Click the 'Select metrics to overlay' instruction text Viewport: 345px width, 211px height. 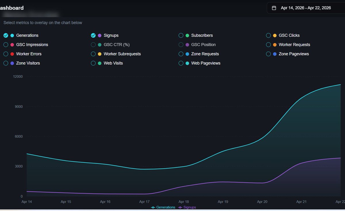[x=43, y=23]
